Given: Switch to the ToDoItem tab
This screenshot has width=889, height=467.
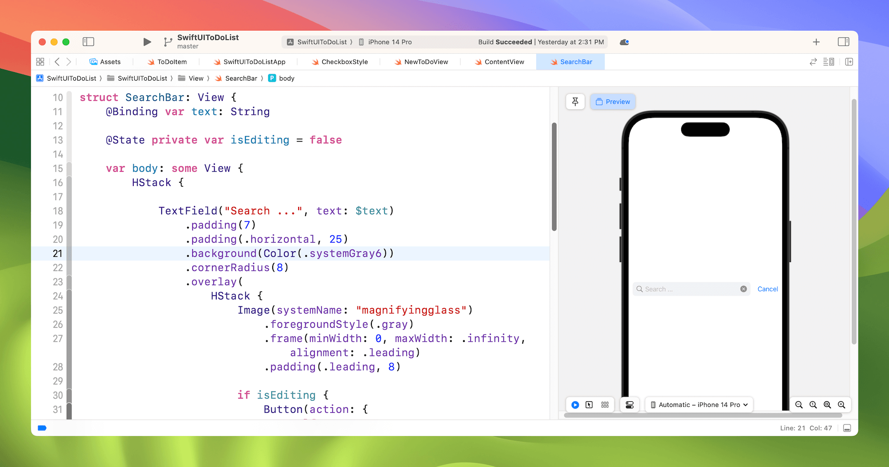Looking at the screenshot, I should (167, 62).
